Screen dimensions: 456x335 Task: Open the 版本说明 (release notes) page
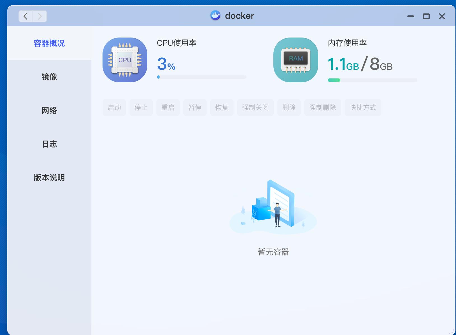tap(49, 178)
